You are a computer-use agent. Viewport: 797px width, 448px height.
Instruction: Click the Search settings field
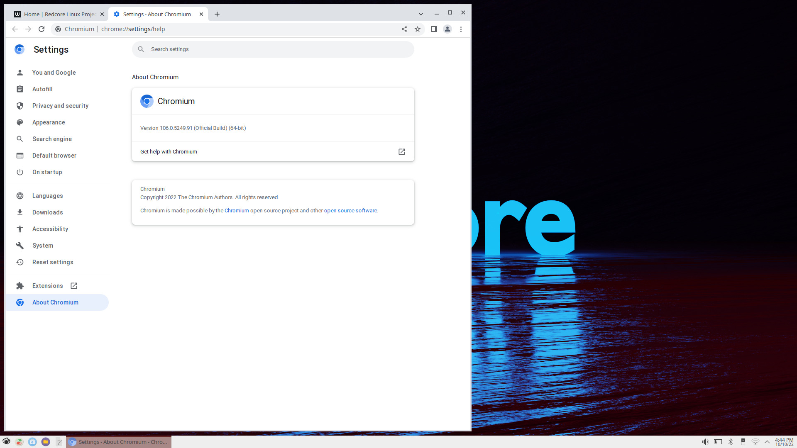coord(274,49)
